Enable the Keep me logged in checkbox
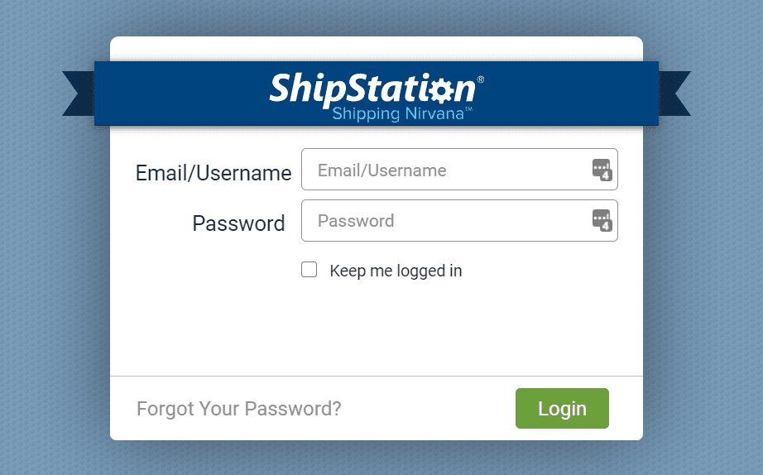This screenshot has height=475, width=763. pyautogui.click(x=310, y=270)
